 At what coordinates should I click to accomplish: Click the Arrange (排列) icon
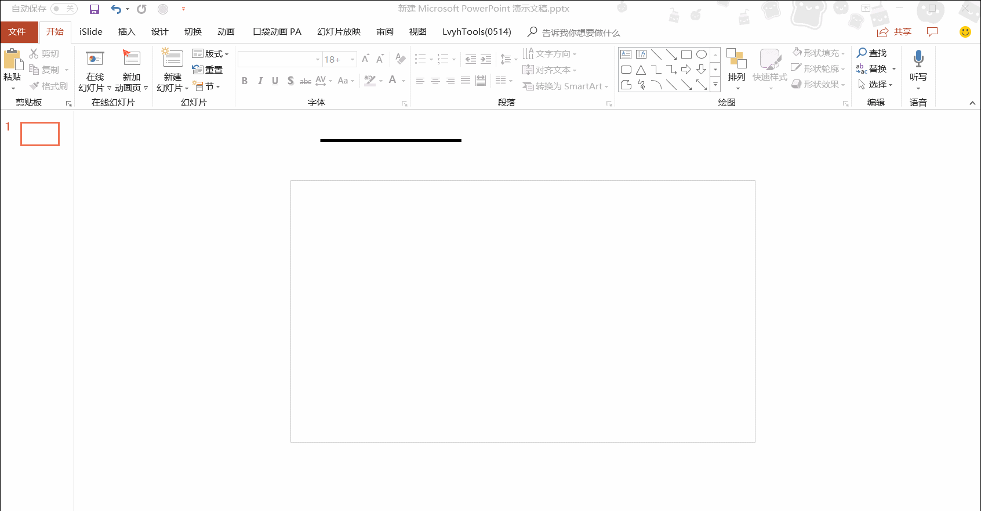coord(736,59)
